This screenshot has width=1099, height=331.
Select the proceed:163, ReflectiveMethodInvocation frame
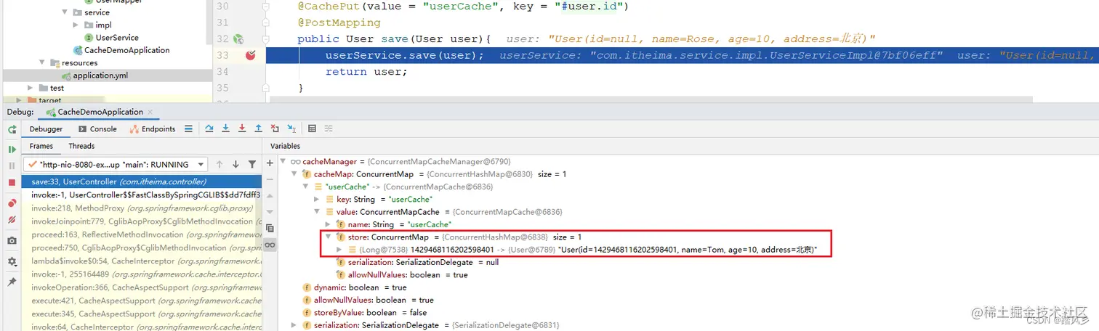(141, 234)
